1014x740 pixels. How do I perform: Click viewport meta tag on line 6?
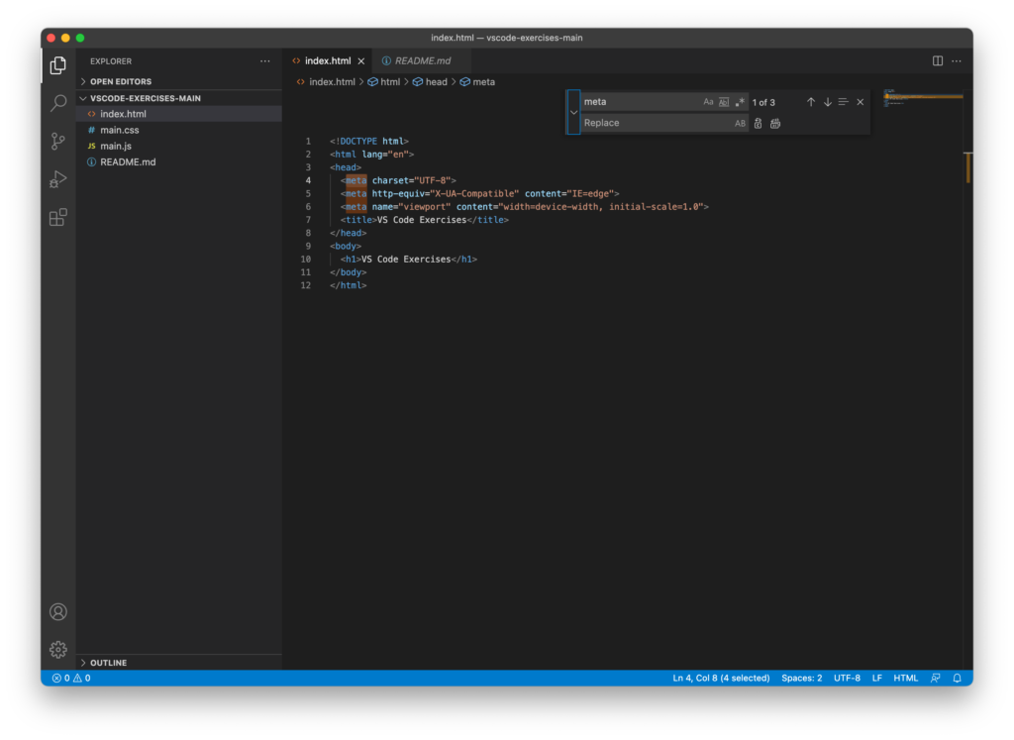[525, 207]
